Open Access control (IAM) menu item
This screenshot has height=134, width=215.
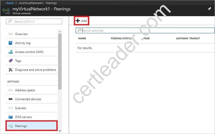coord(32,52)
